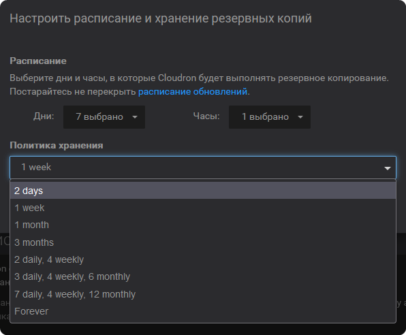The height and width of the screenshot is (335, 406).
Task: Click the retention policy dropdown arrow
Action: pos(387,168)
